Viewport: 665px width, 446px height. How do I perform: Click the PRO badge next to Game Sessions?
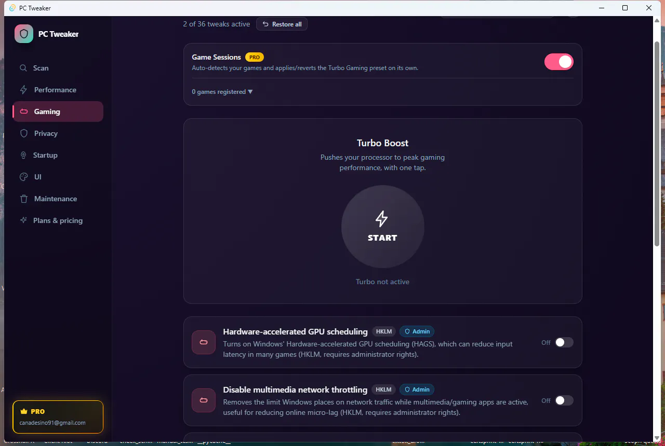click(x=255, y=57)
